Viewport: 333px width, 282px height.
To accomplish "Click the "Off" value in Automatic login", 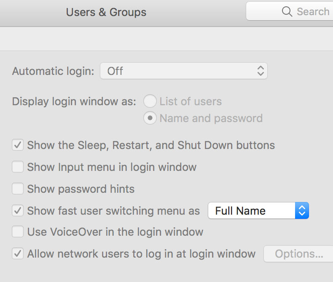I will (x=115, y=71).
